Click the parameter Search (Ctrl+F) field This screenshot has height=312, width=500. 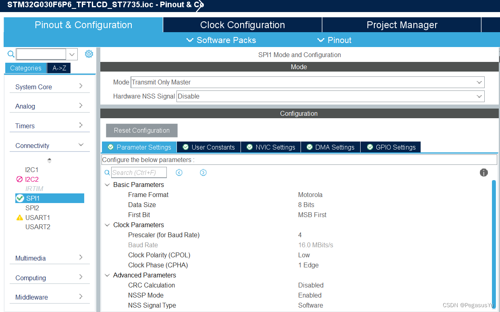pos(139,172)
